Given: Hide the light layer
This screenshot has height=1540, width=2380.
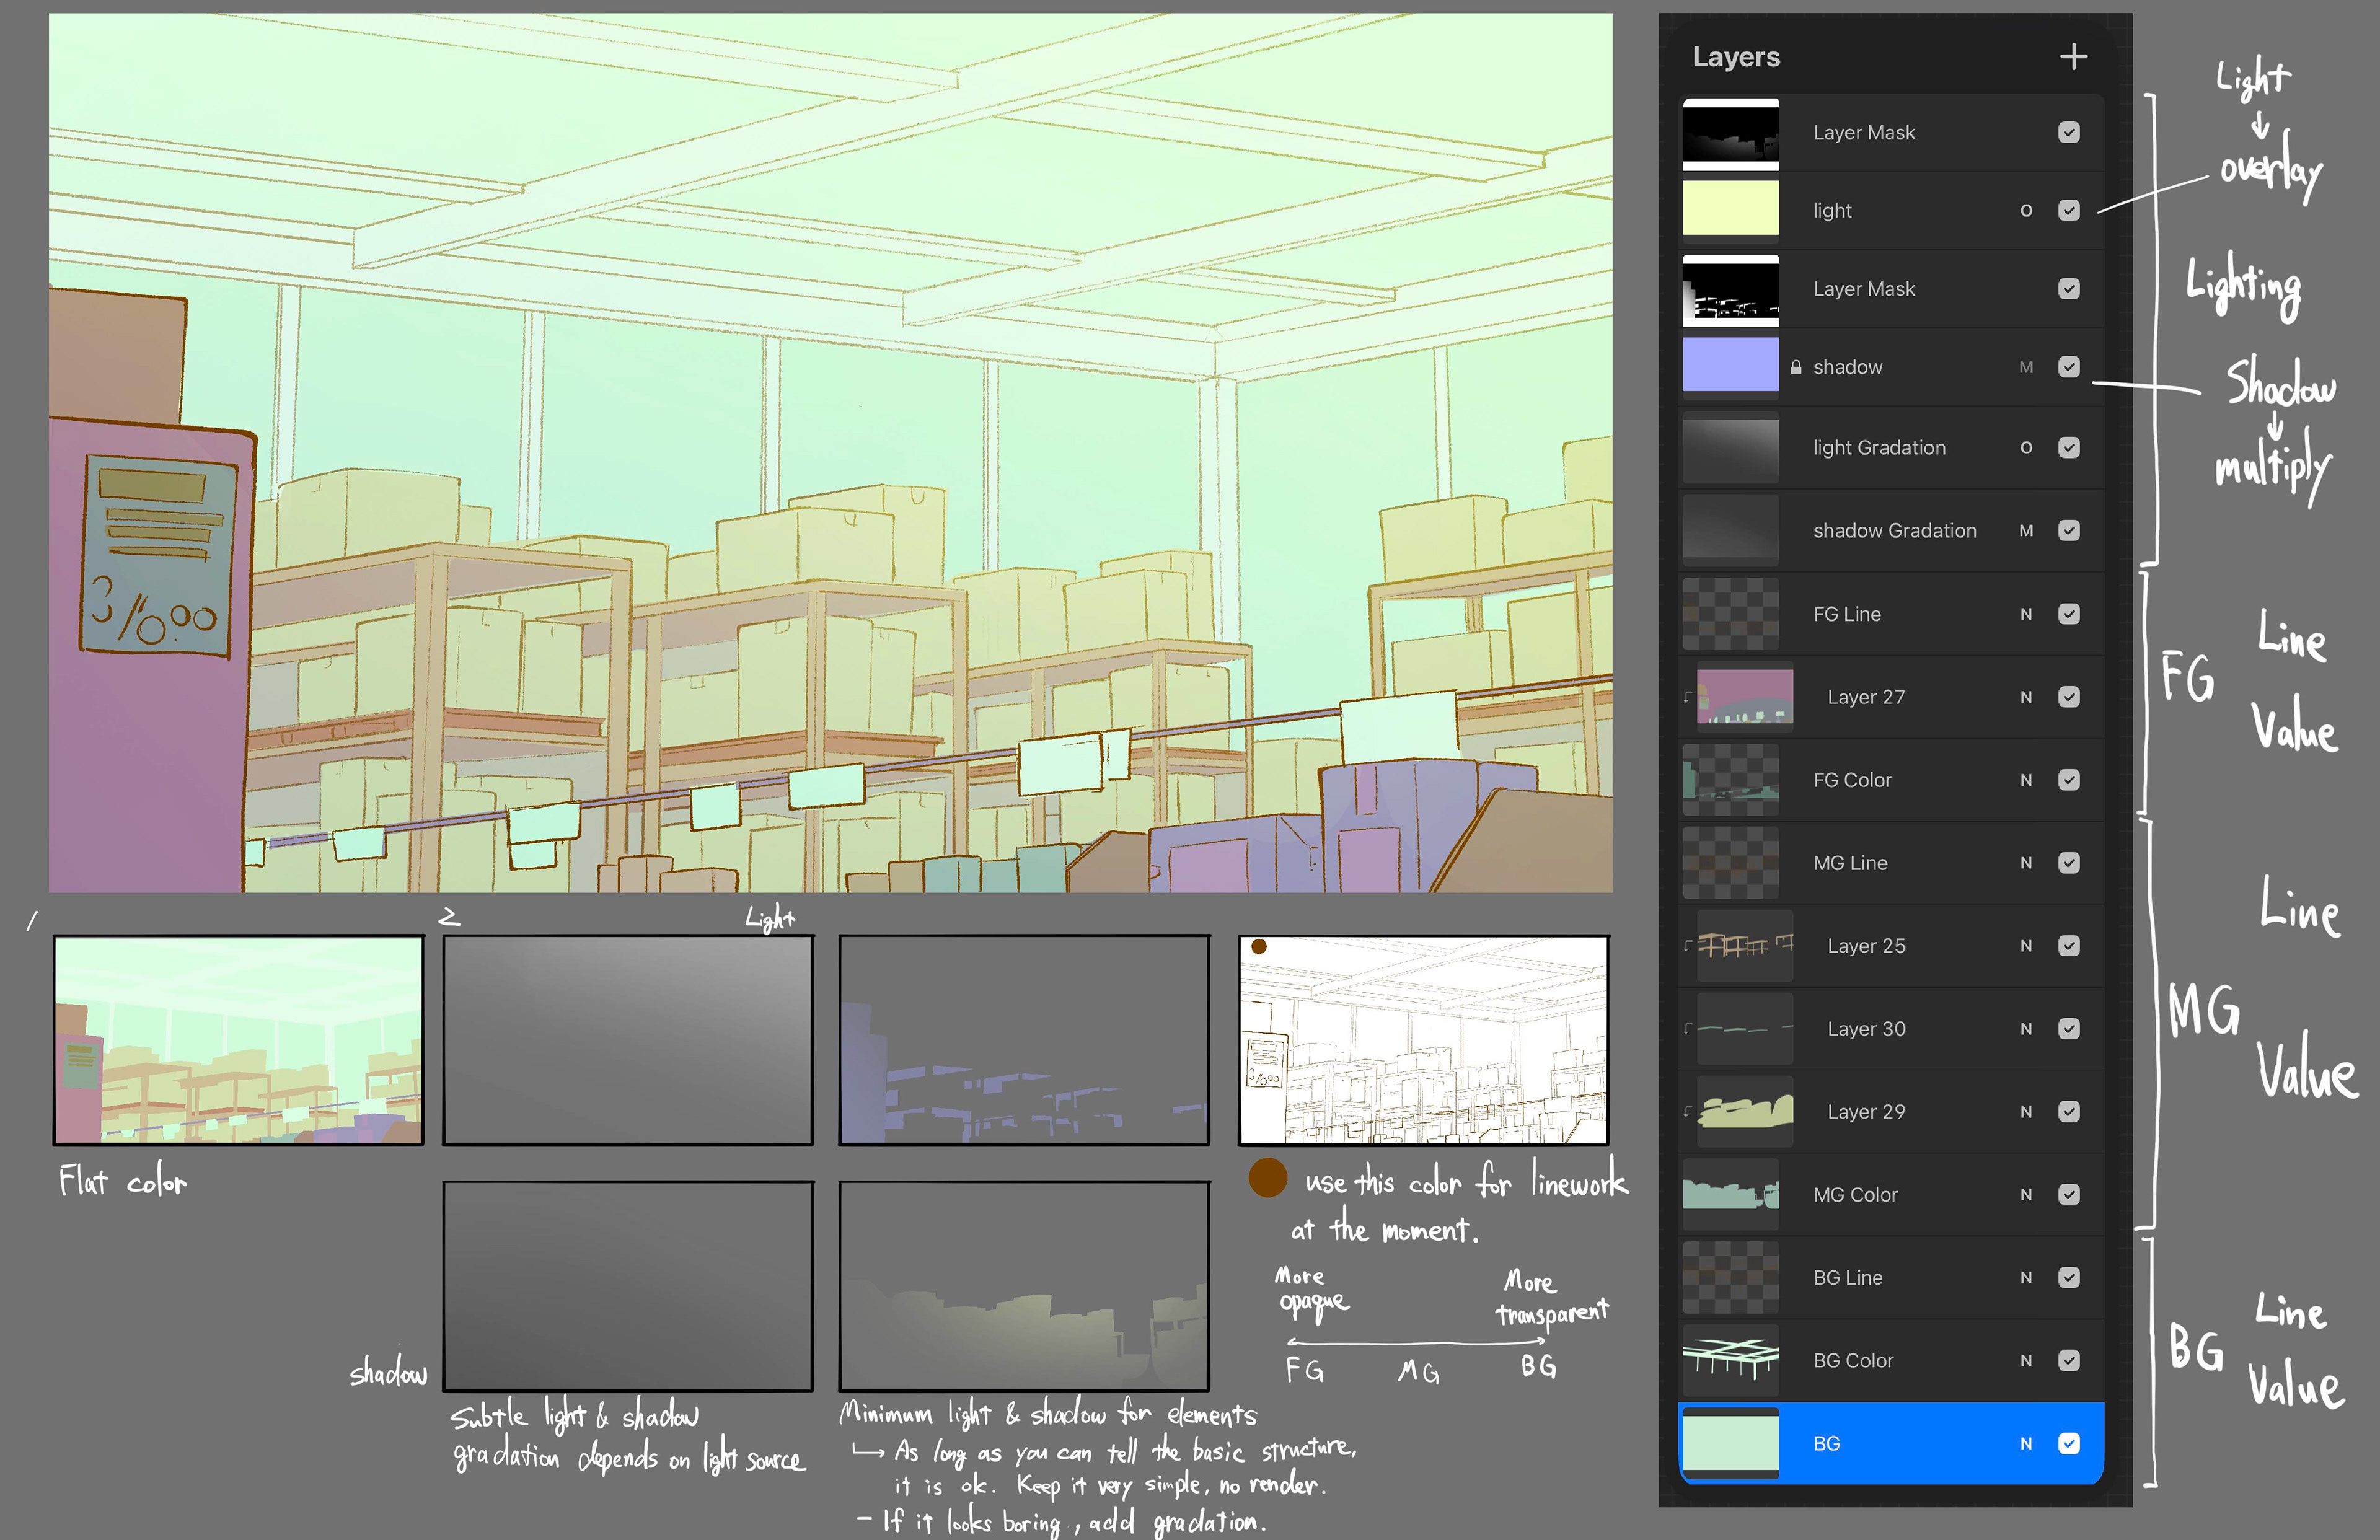Looking at the screenshot, I should (x=2069, y=211).
